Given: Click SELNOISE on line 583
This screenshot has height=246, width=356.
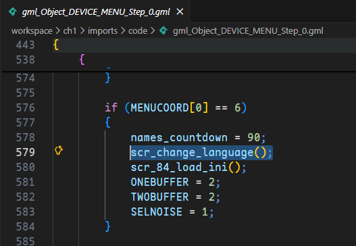Looking at the screenshot, I should coord(157,212).
